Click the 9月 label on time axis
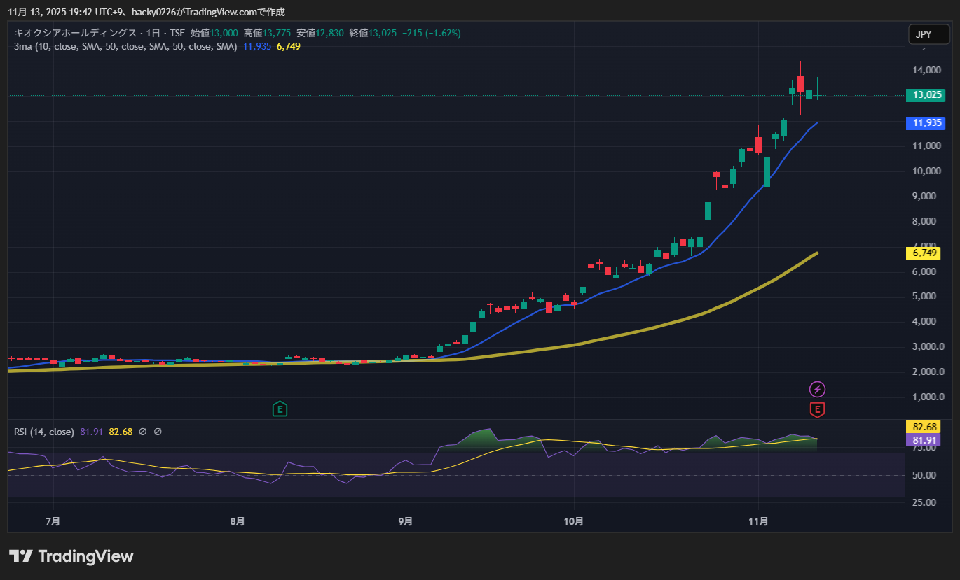The image size is (960, 580). 405,521
